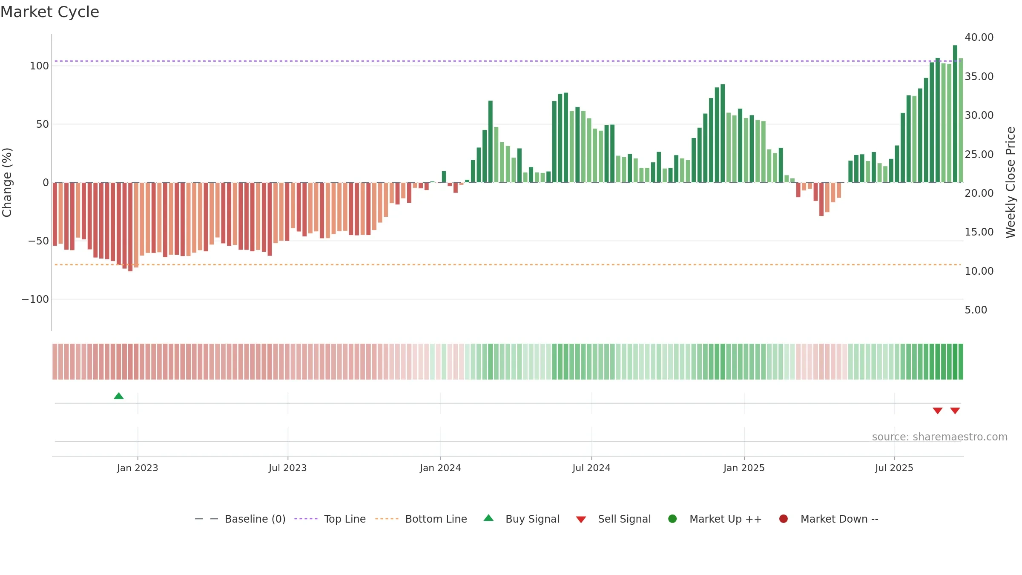Viewport: 1022px width, 575px height.
Task: Click the Jan 2023 x-axis label
Action: [x=138, y=468]
